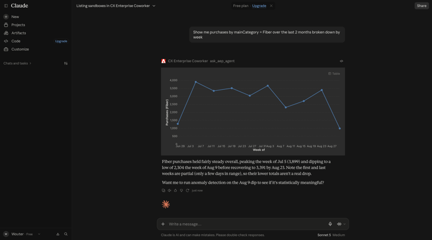Open the Projects icon in sidebar
Image resolution: width=432 pixels, height=240 pixels.
[x=6, y=25]
